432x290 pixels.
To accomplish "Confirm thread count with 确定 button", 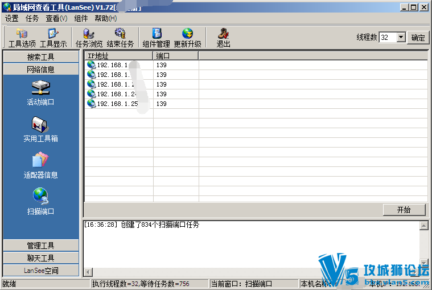I will (x=418, y=38).
